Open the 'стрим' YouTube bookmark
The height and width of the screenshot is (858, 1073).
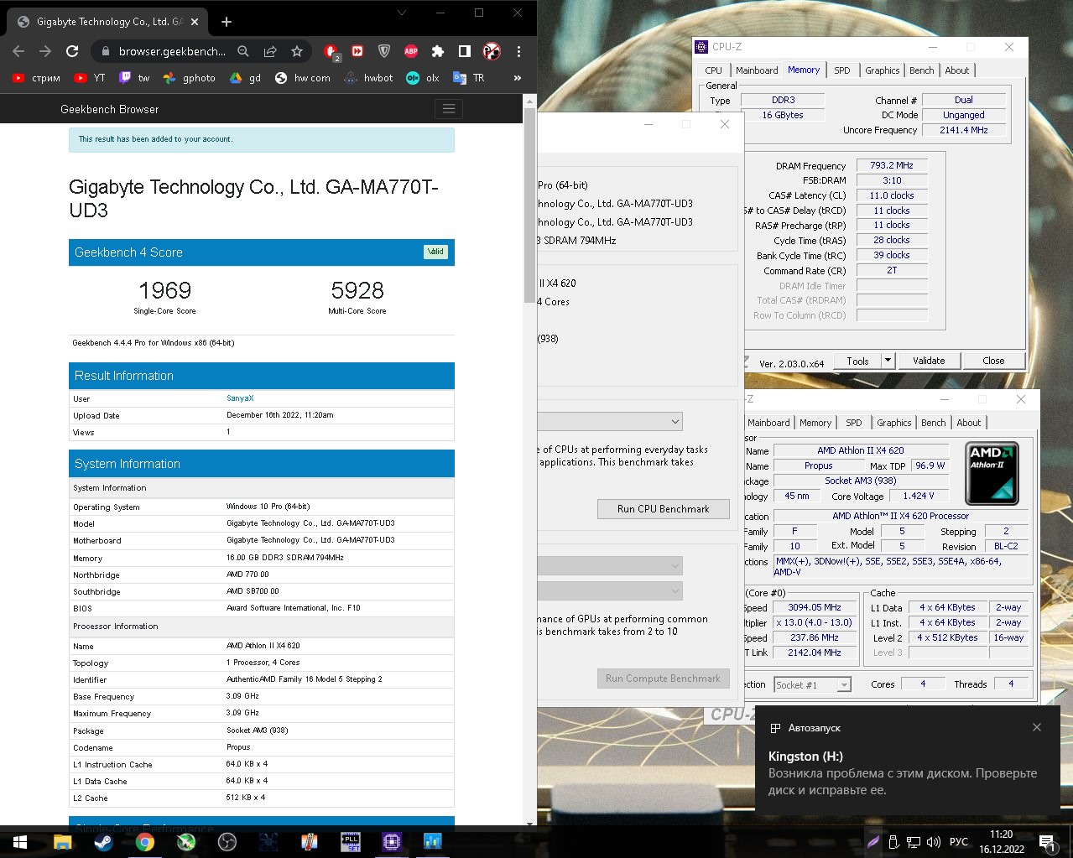(x=36, y=78)
